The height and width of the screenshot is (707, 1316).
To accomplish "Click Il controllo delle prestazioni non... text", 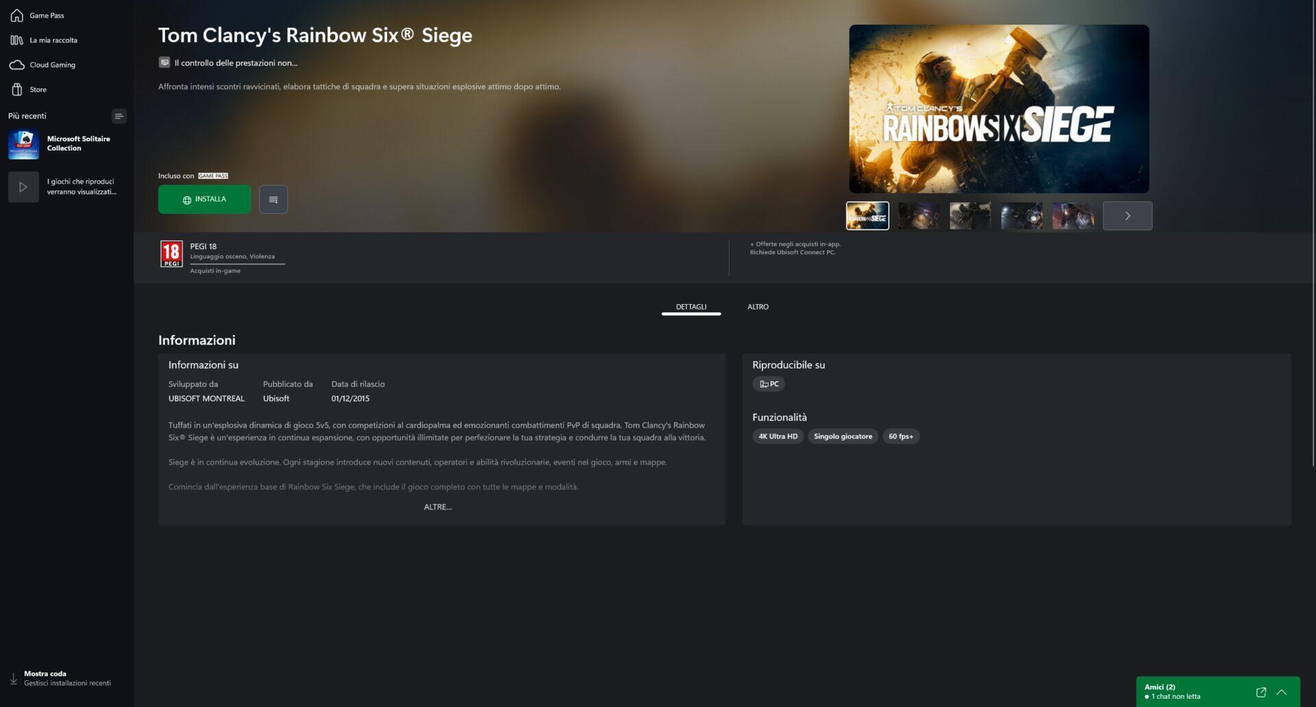I will click(236, 63).
